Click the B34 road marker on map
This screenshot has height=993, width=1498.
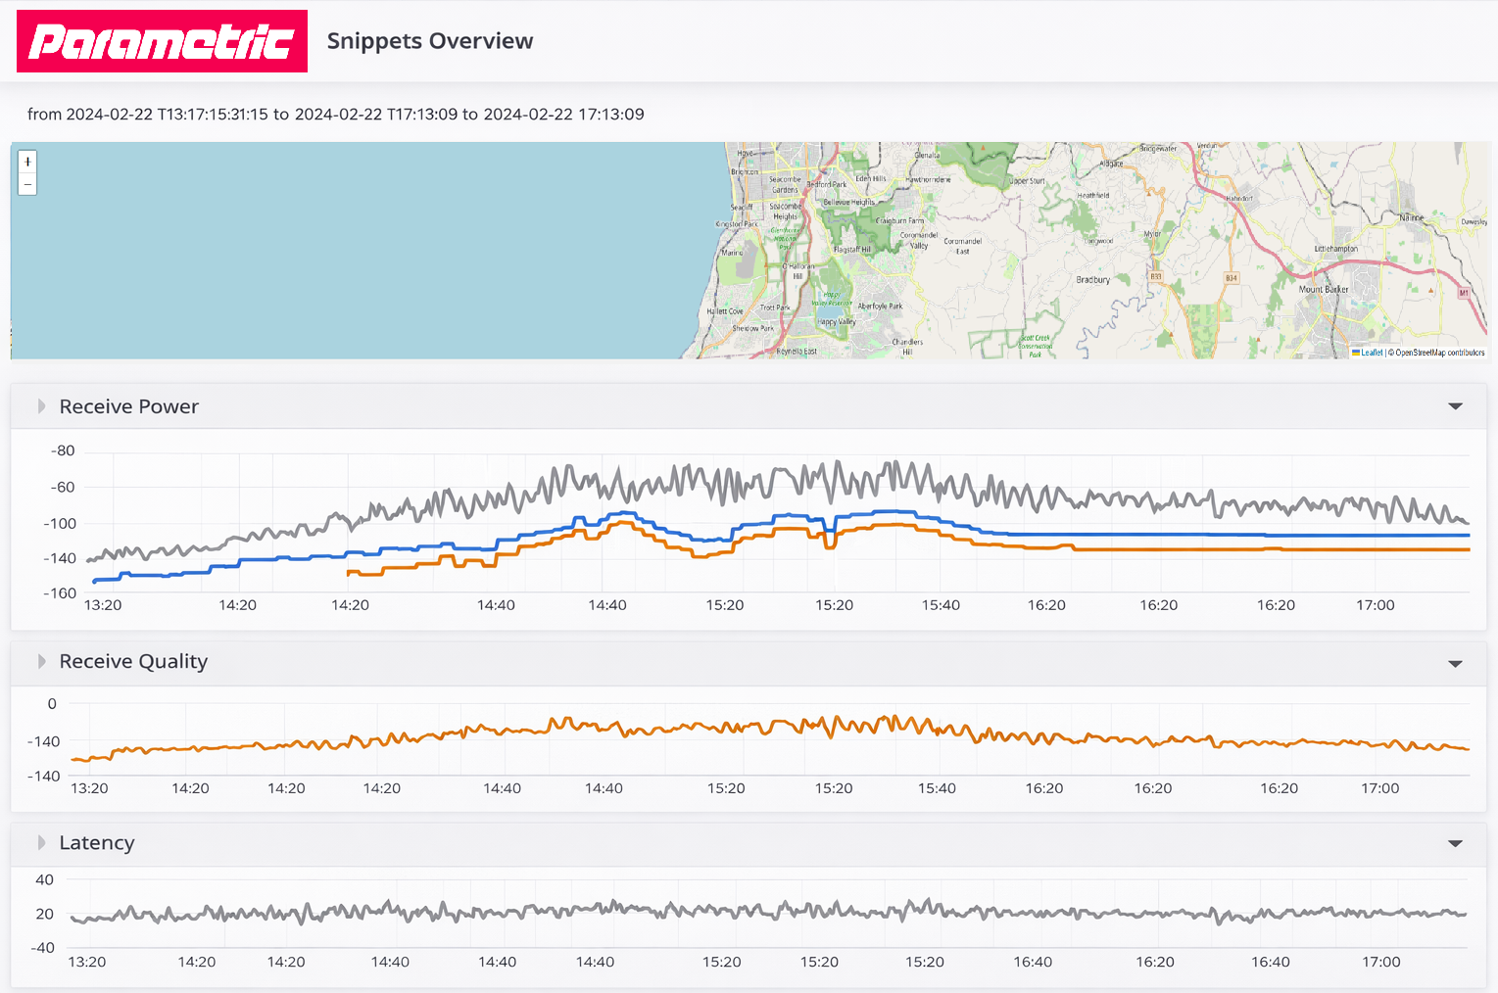pyautogui.click(x=1232, y=278)
